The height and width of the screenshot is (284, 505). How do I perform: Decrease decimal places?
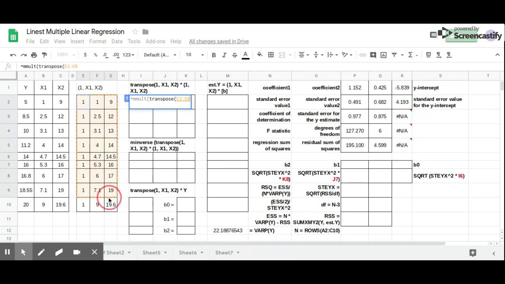pyautogui.click(x=105, y=55)
